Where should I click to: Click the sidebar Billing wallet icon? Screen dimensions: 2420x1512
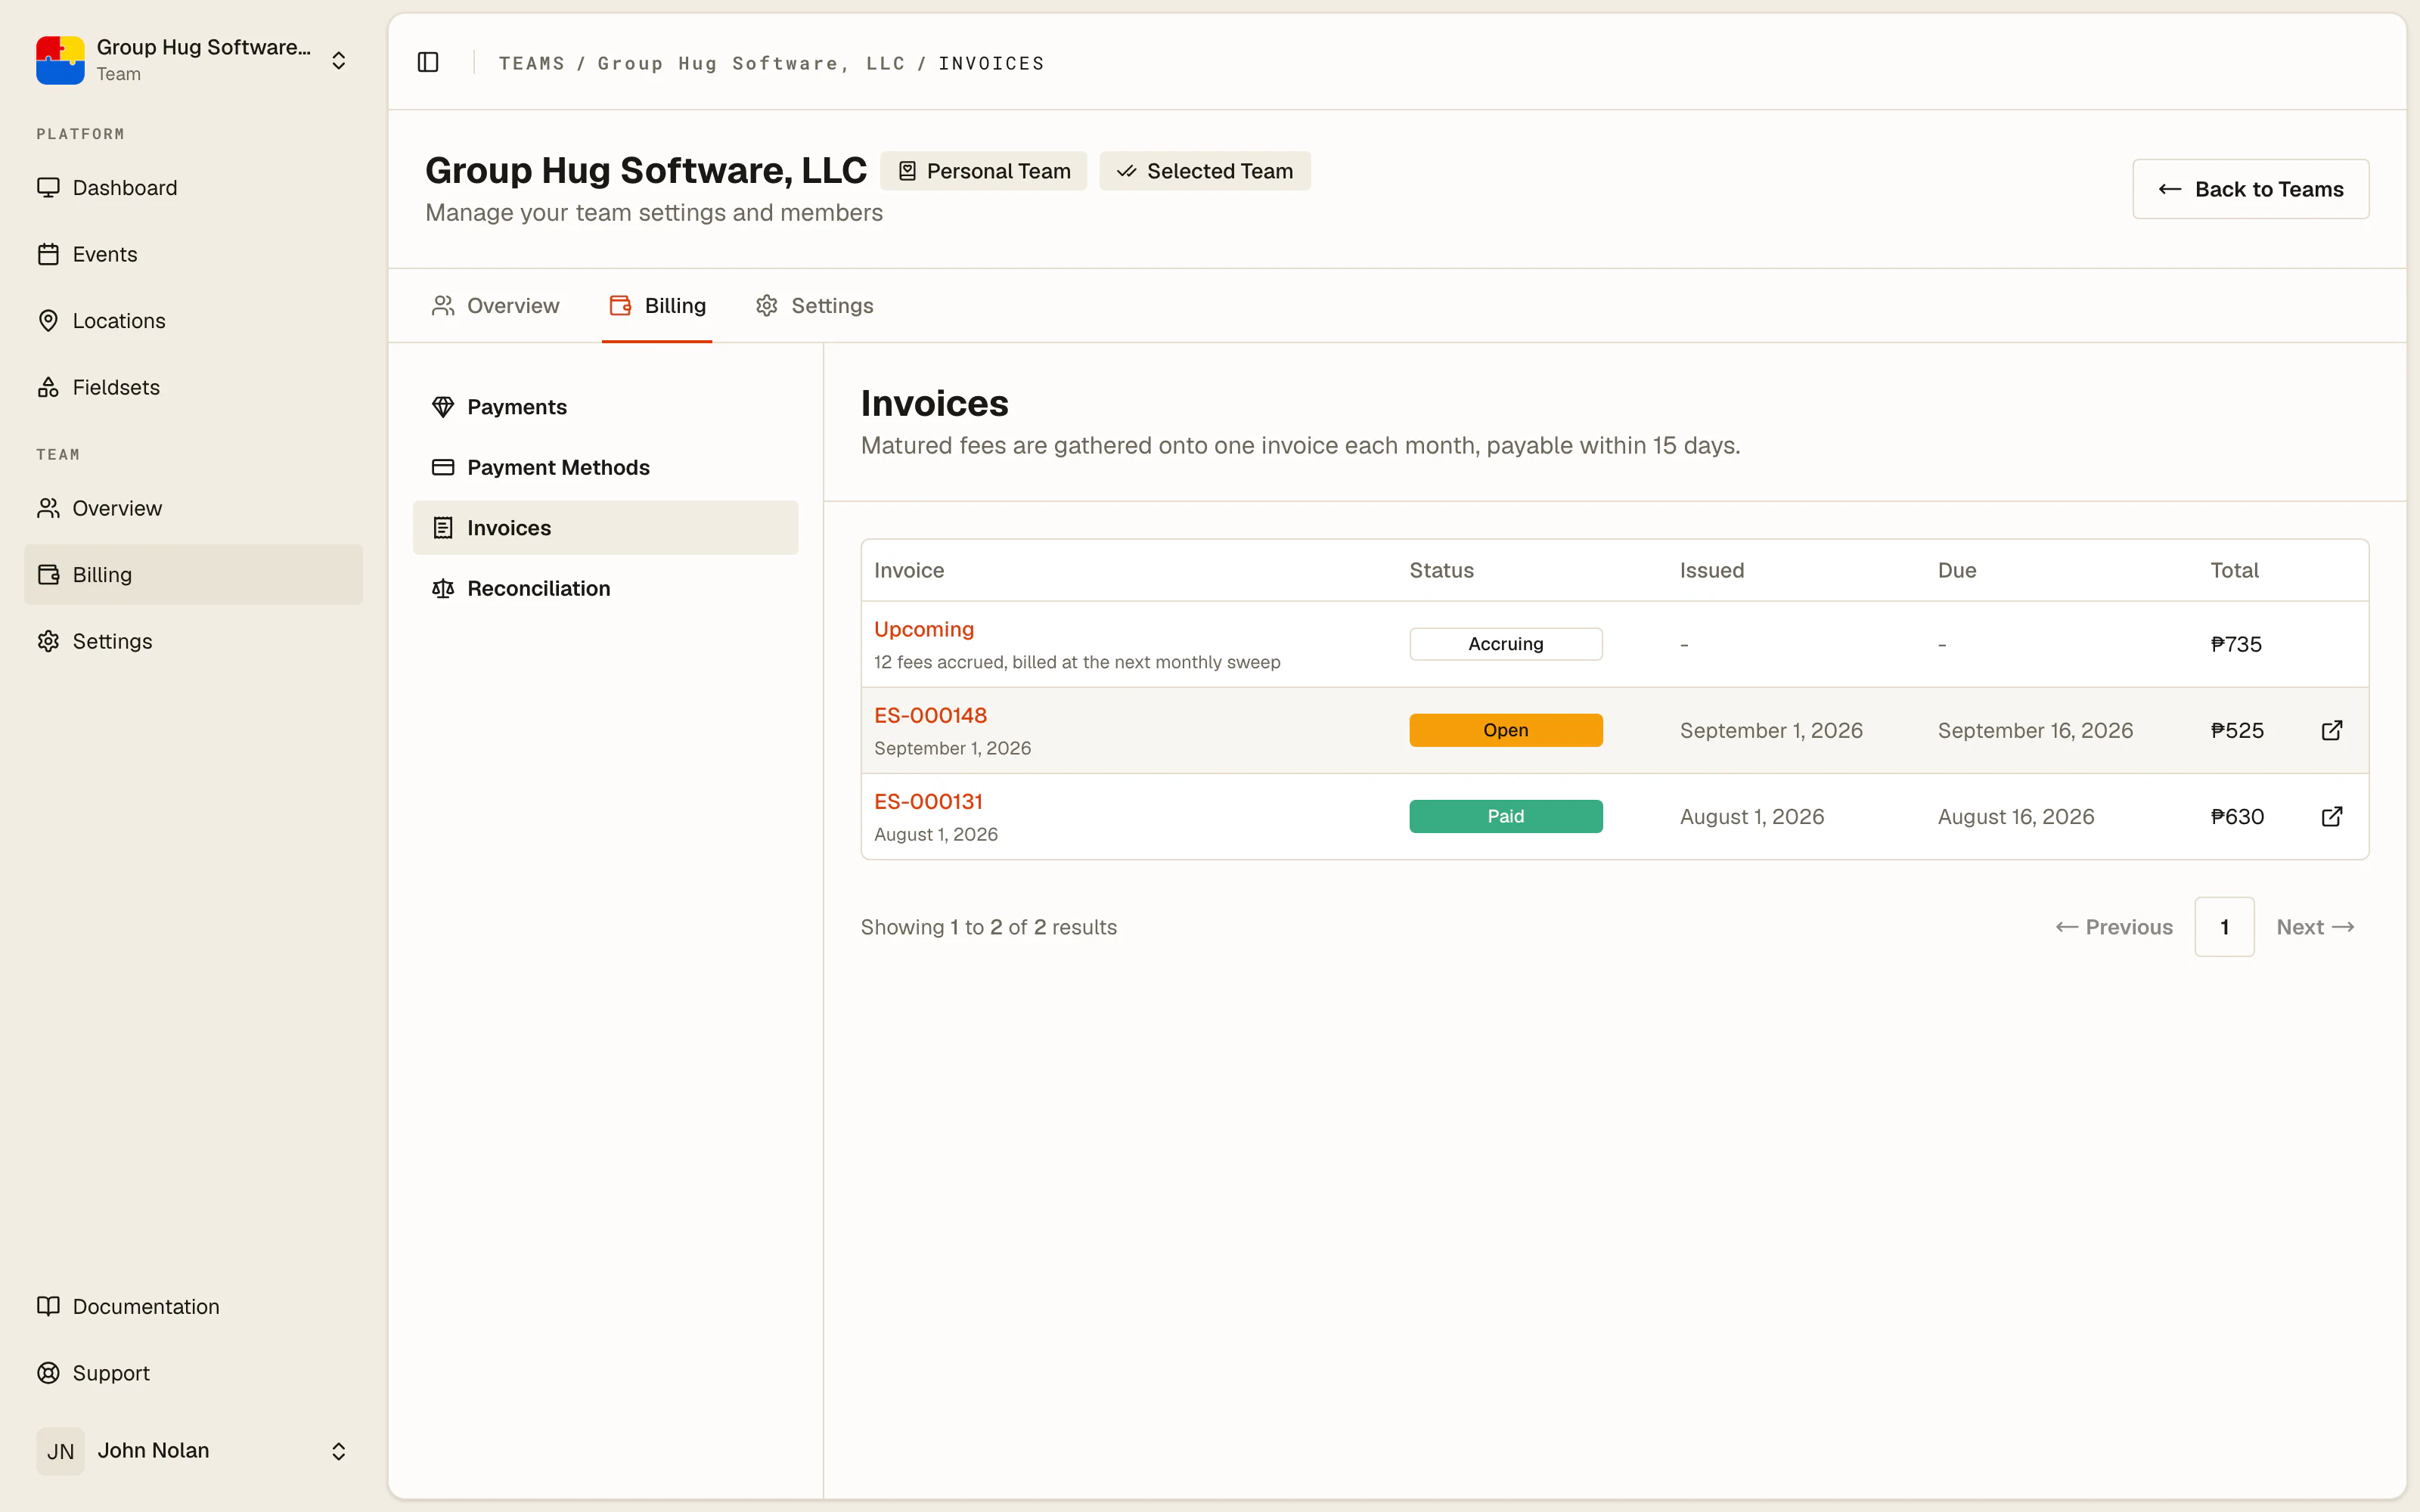[x=48, y=574]
